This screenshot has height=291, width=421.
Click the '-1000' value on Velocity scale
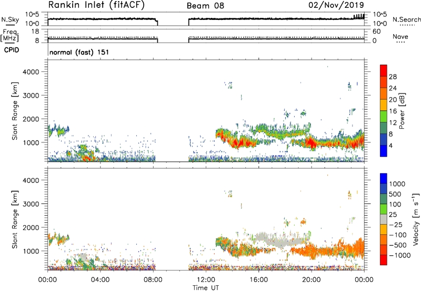tap(400, 255)
